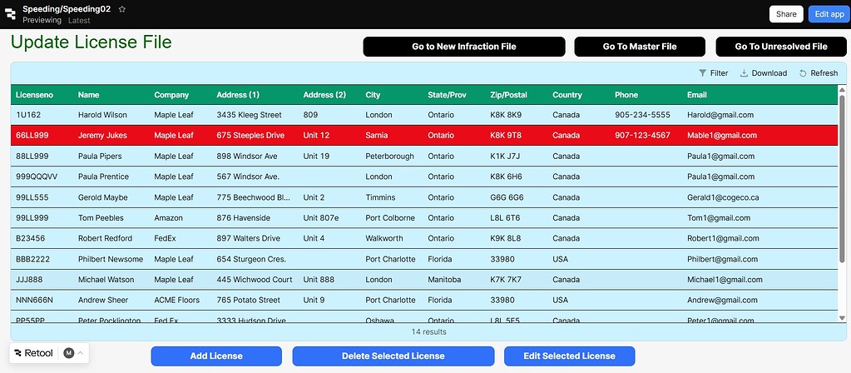Click the ACME Floors company cell
851x373 pixels.
(x=177, y=301)
